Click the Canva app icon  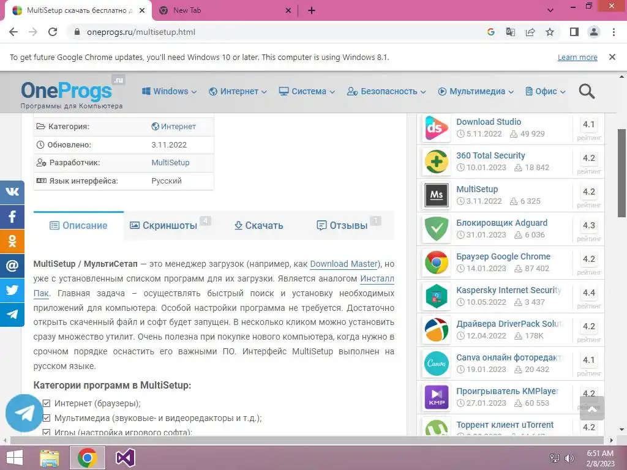(x=436, y=364)
